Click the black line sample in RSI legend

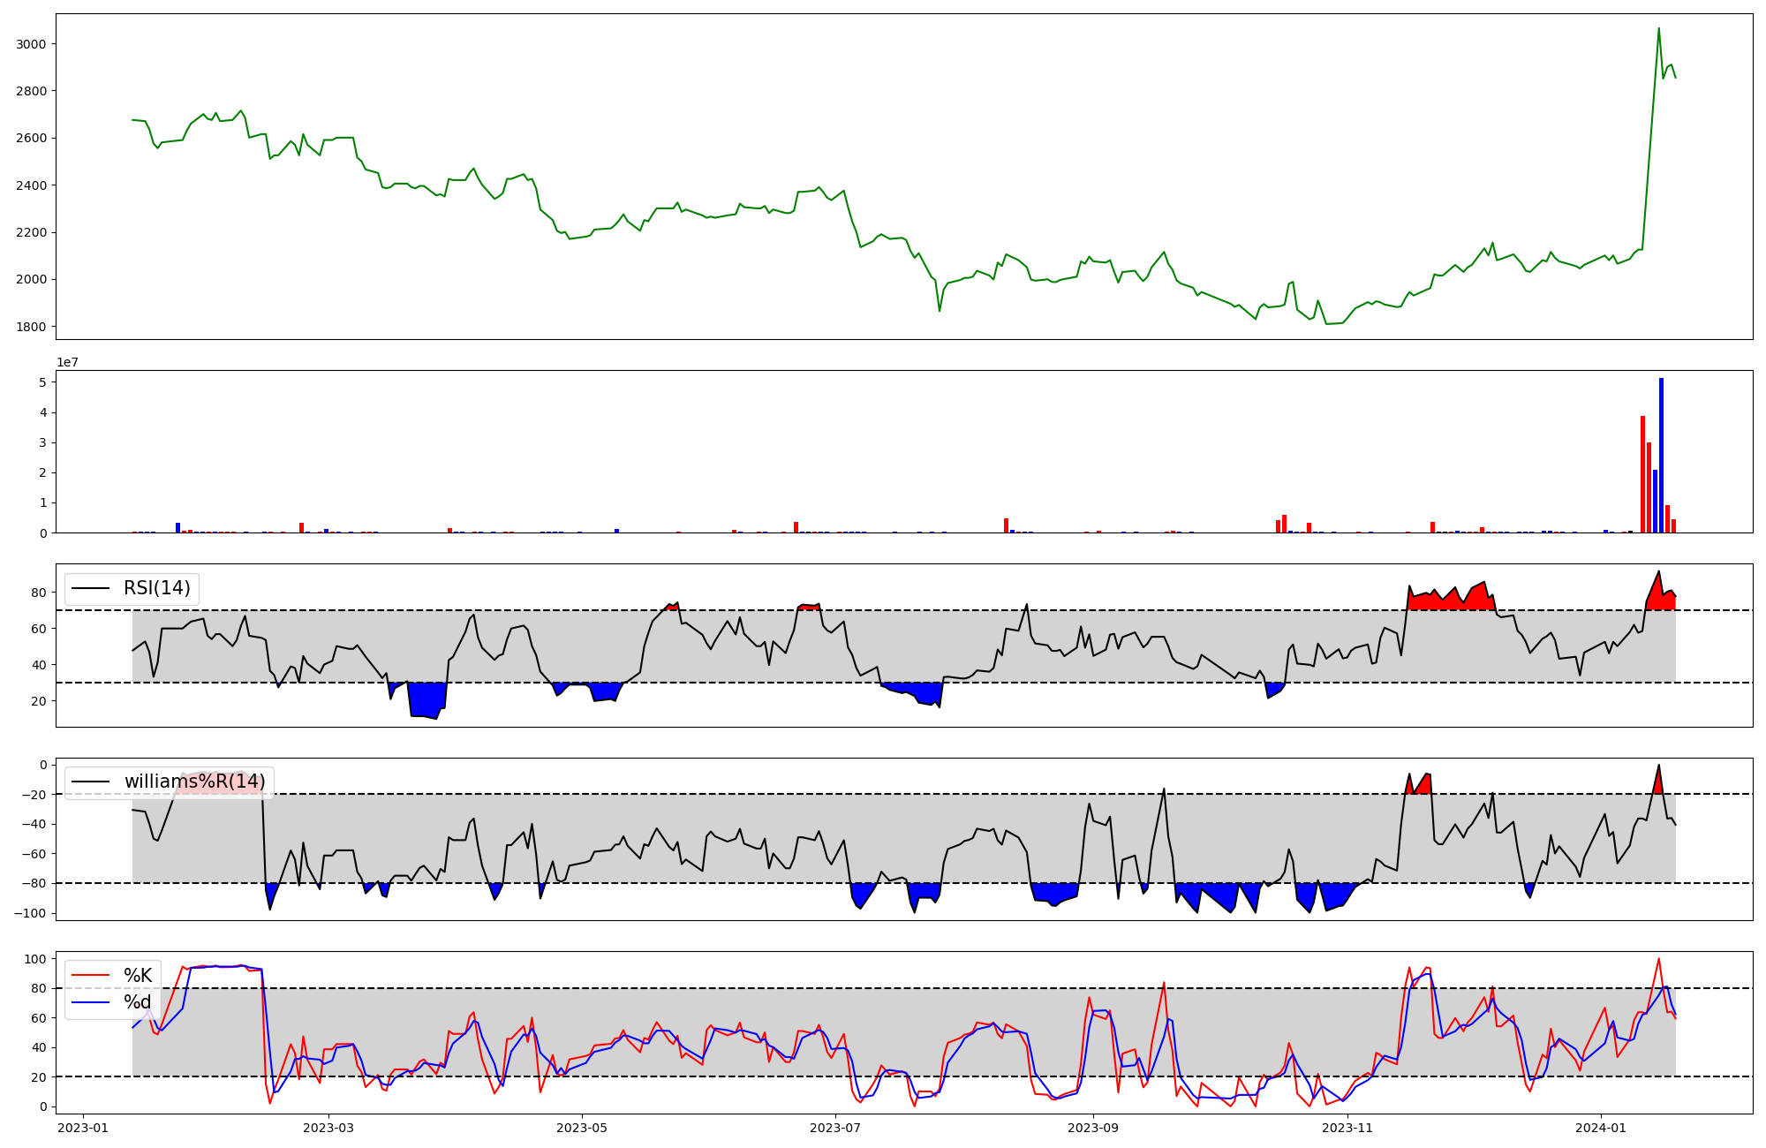coord(91,589)
